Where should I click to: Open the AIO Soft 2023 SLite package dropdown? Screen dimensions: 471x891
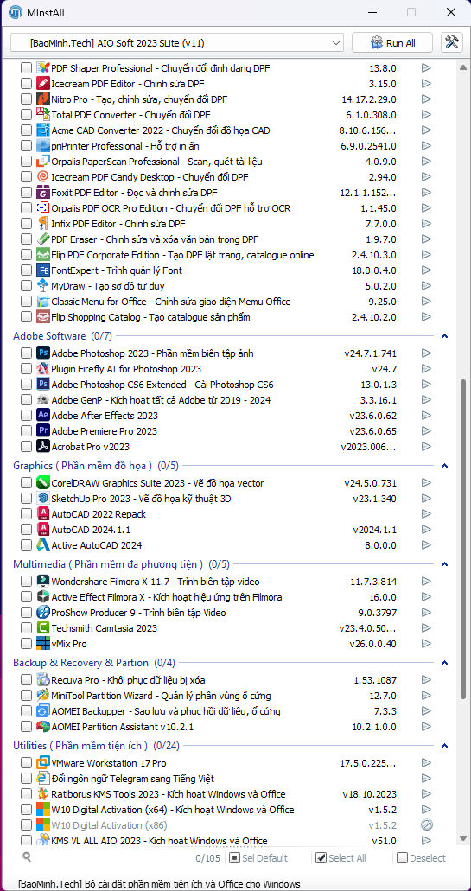(177, 42)
